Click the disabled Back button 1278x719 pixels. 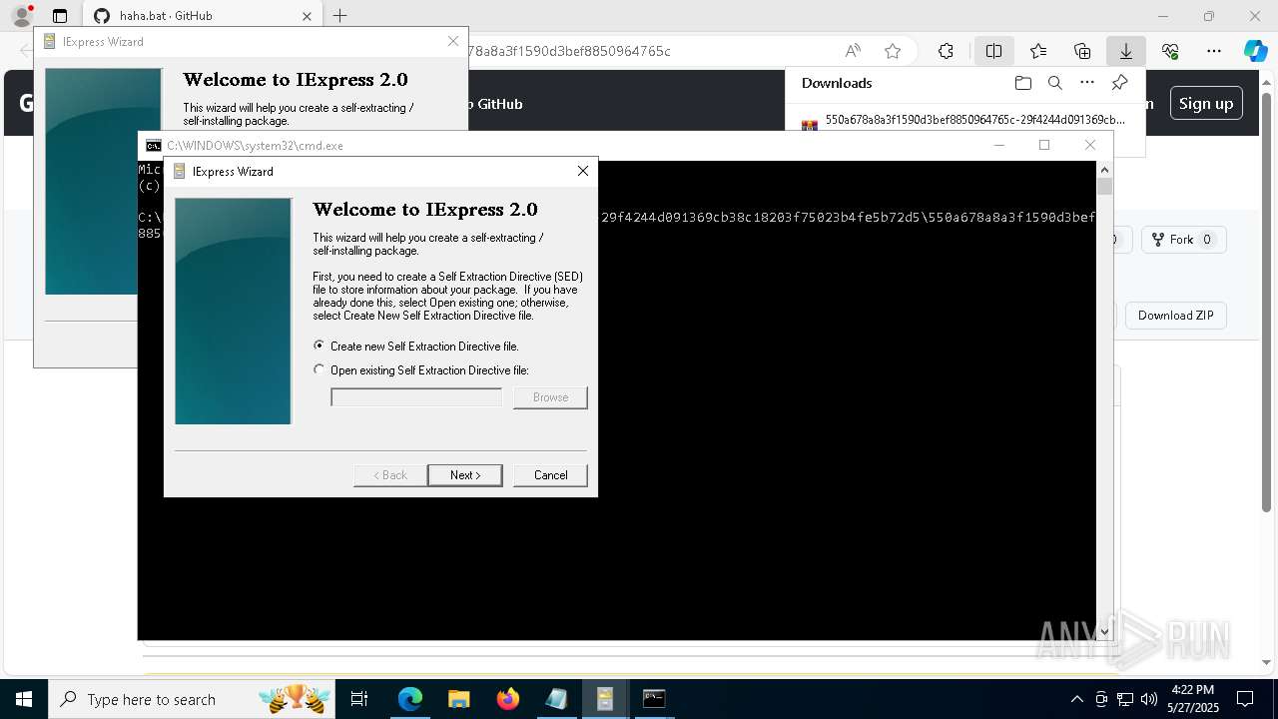tap(390, 475)
